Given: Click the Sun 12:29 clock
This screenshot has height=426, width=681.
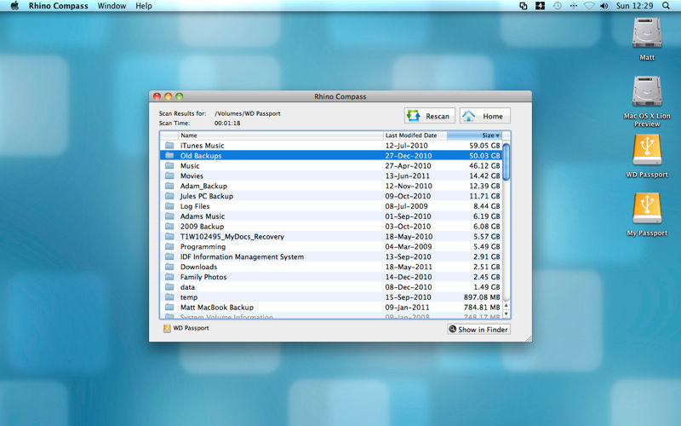Looking at the screenshot, I should click(x=634, y=6).
